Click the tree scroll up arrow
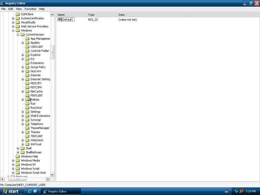This screenshot has width=260, height=195. (52, 14)
